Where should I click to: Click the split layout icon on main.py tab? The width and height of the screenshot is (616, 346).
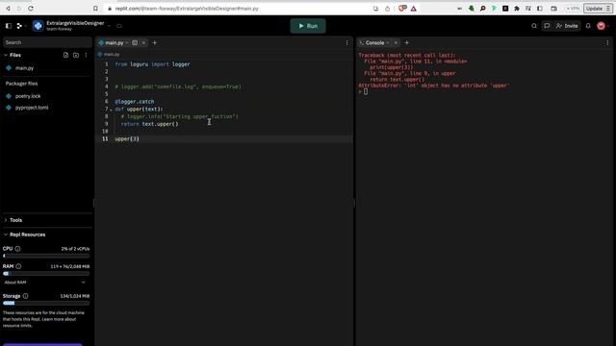click(x=135, y=42)
